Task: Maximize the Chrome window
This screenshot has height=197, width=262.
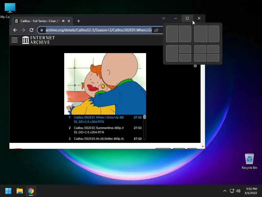Action: pos(187,18)
